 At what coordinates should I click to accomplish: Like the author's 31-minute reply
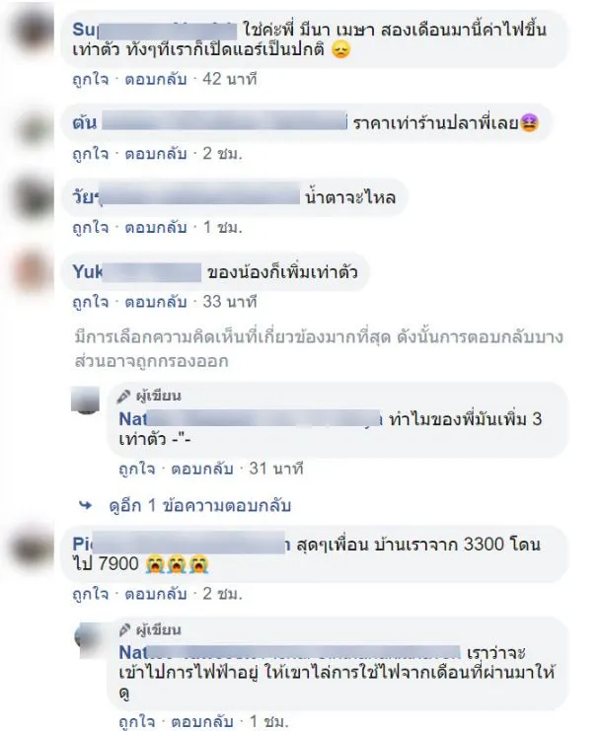(136, 468)
